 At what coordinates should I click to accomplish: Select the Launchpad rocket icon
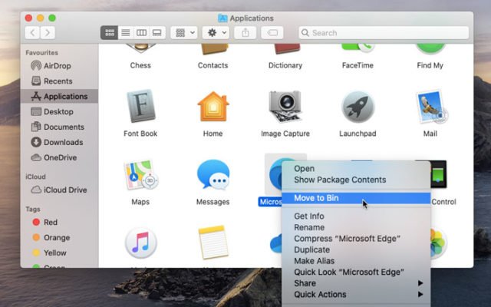358,107
